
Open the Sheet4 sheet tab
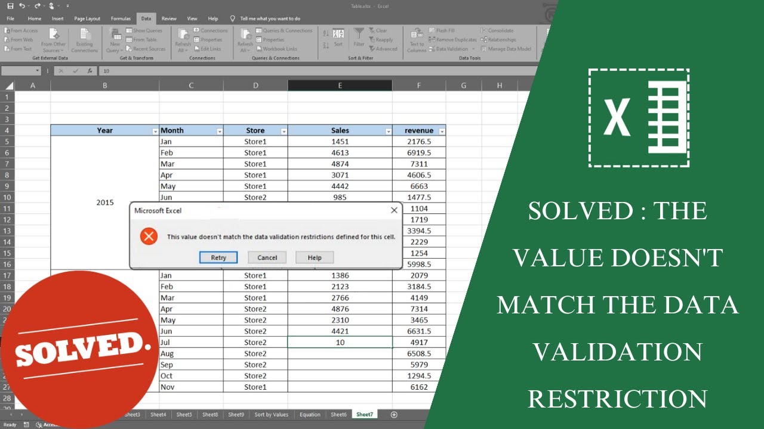click(158, 414)
